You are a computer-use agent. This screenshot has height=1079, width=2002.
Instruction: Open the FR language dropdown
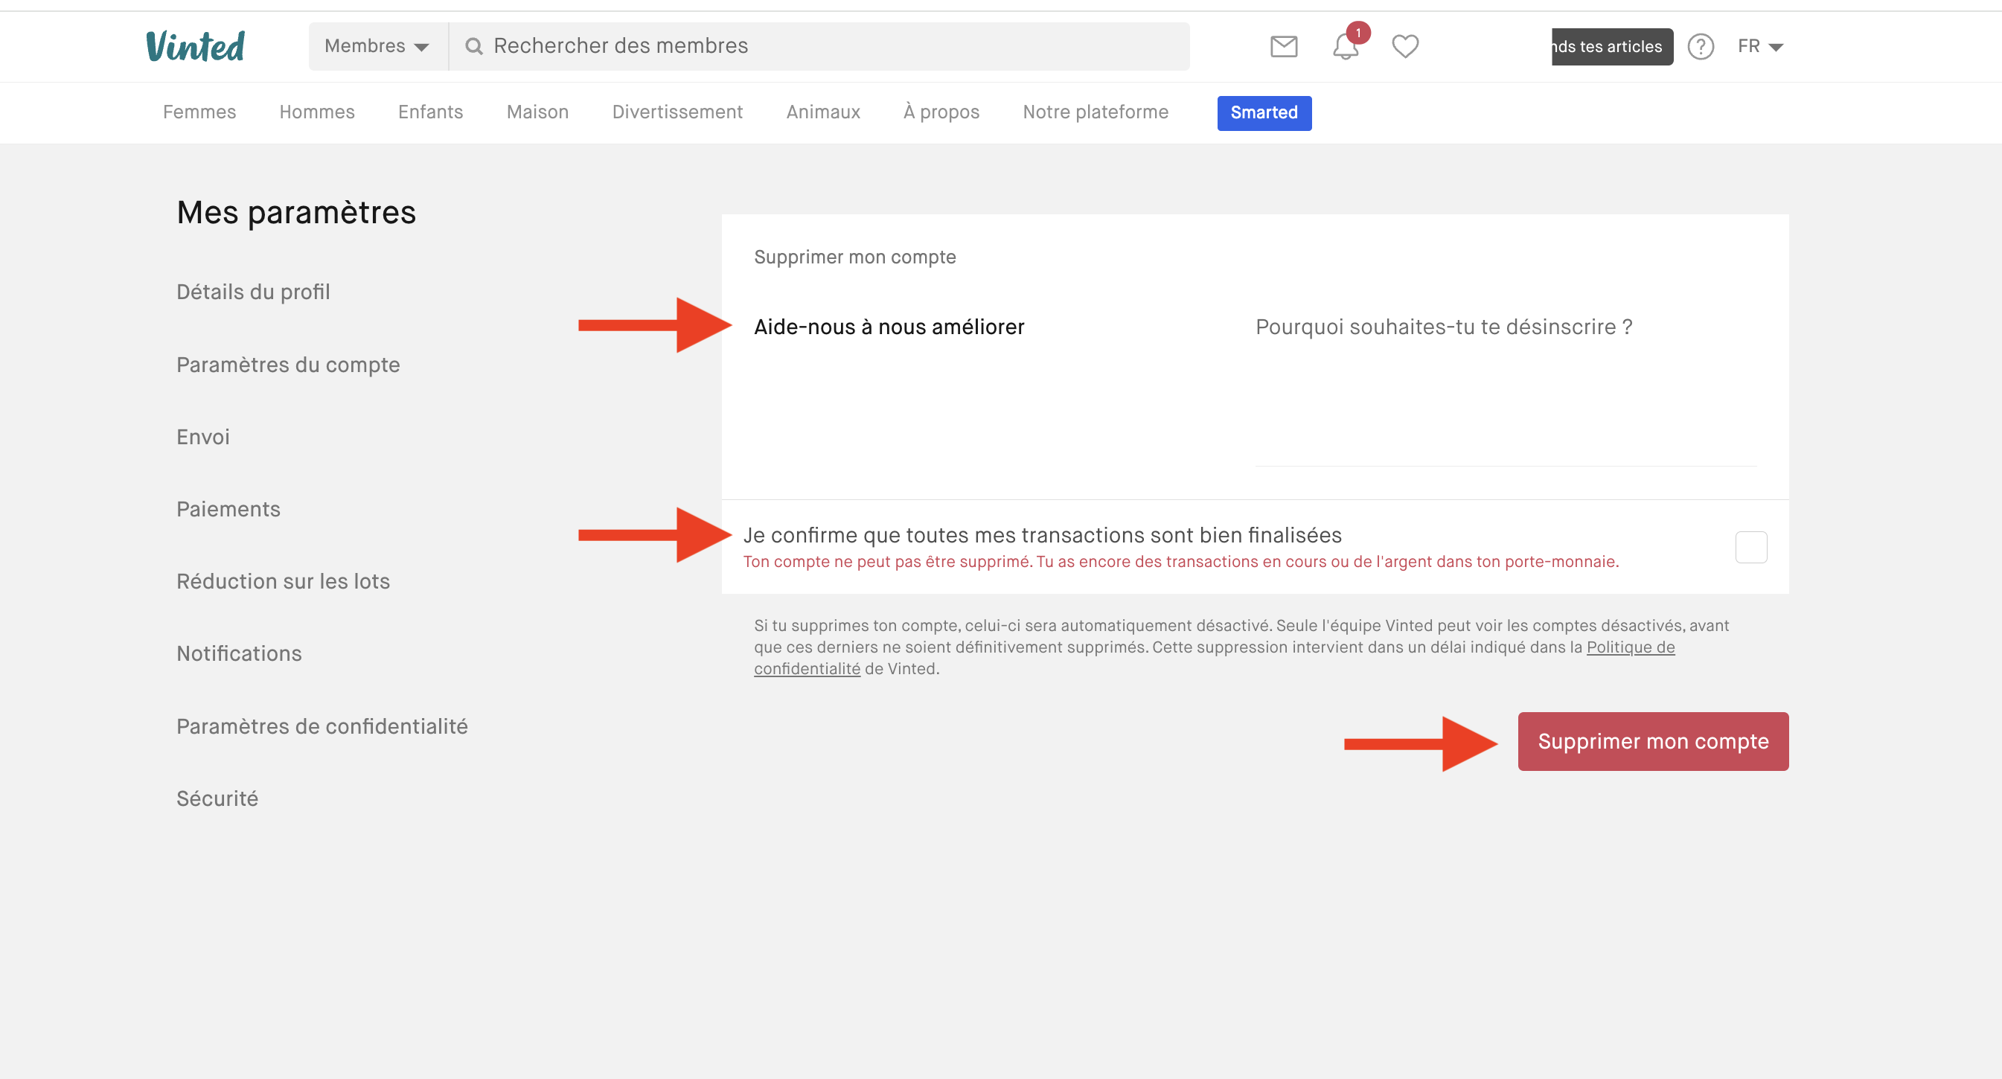tap(1759, 47)
